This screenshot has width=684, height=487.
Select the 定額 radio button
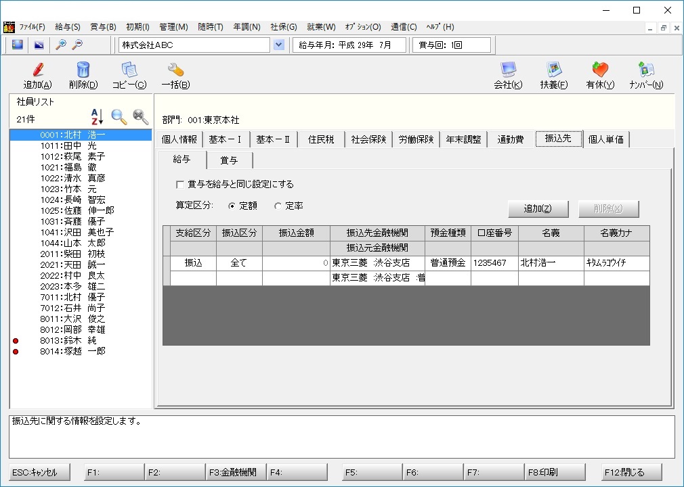[232, 206]
